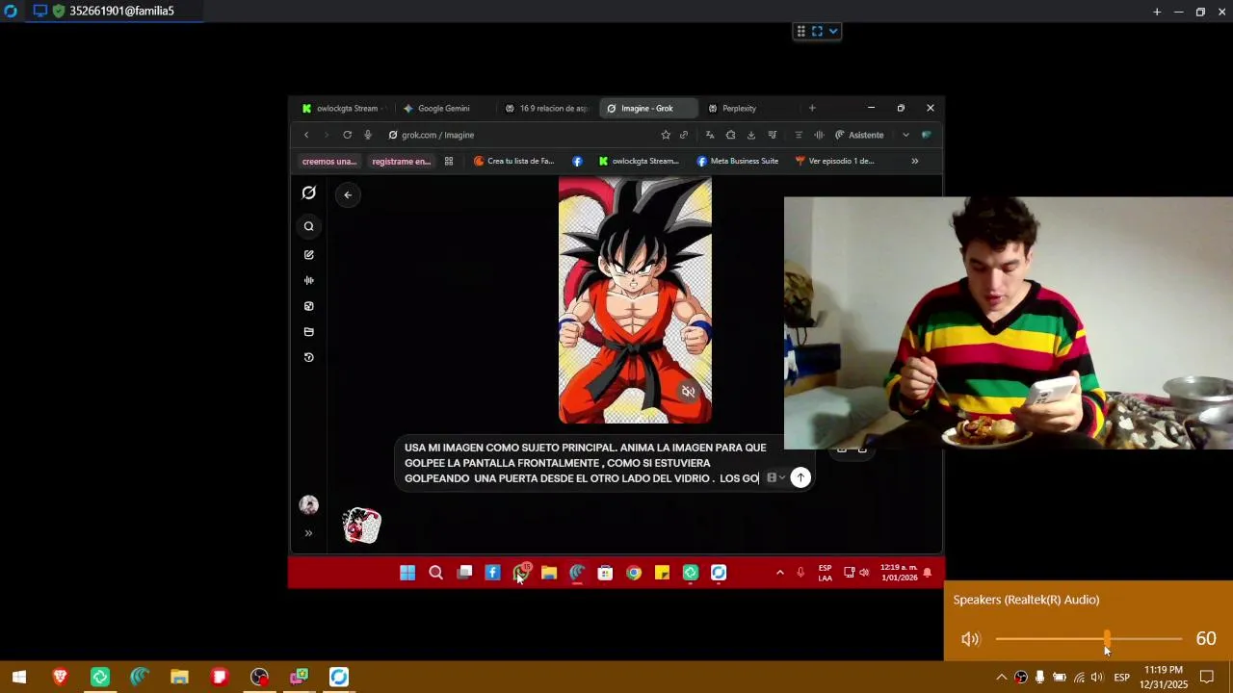Screen dimensions: 1233x693
Task: Open the local notification center icon
Action: point(1207,677)
